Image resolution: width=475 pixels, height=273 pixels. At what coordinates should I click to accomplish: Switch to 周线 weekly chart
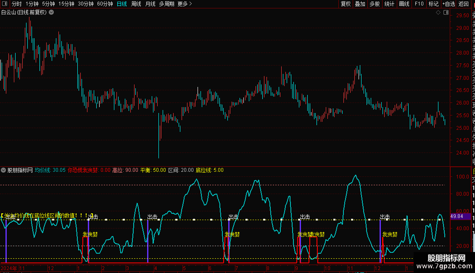(x=136, y=4)
